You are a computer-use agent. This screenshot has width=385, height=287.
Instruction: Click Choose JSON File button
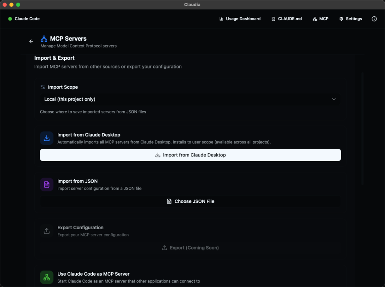pyautogui.click(x=190, y=201)
